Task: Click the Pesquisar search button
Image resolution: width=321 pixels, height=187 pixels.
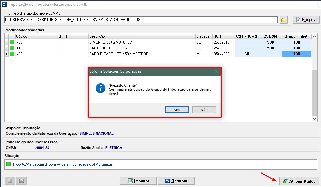Action: 306,20
